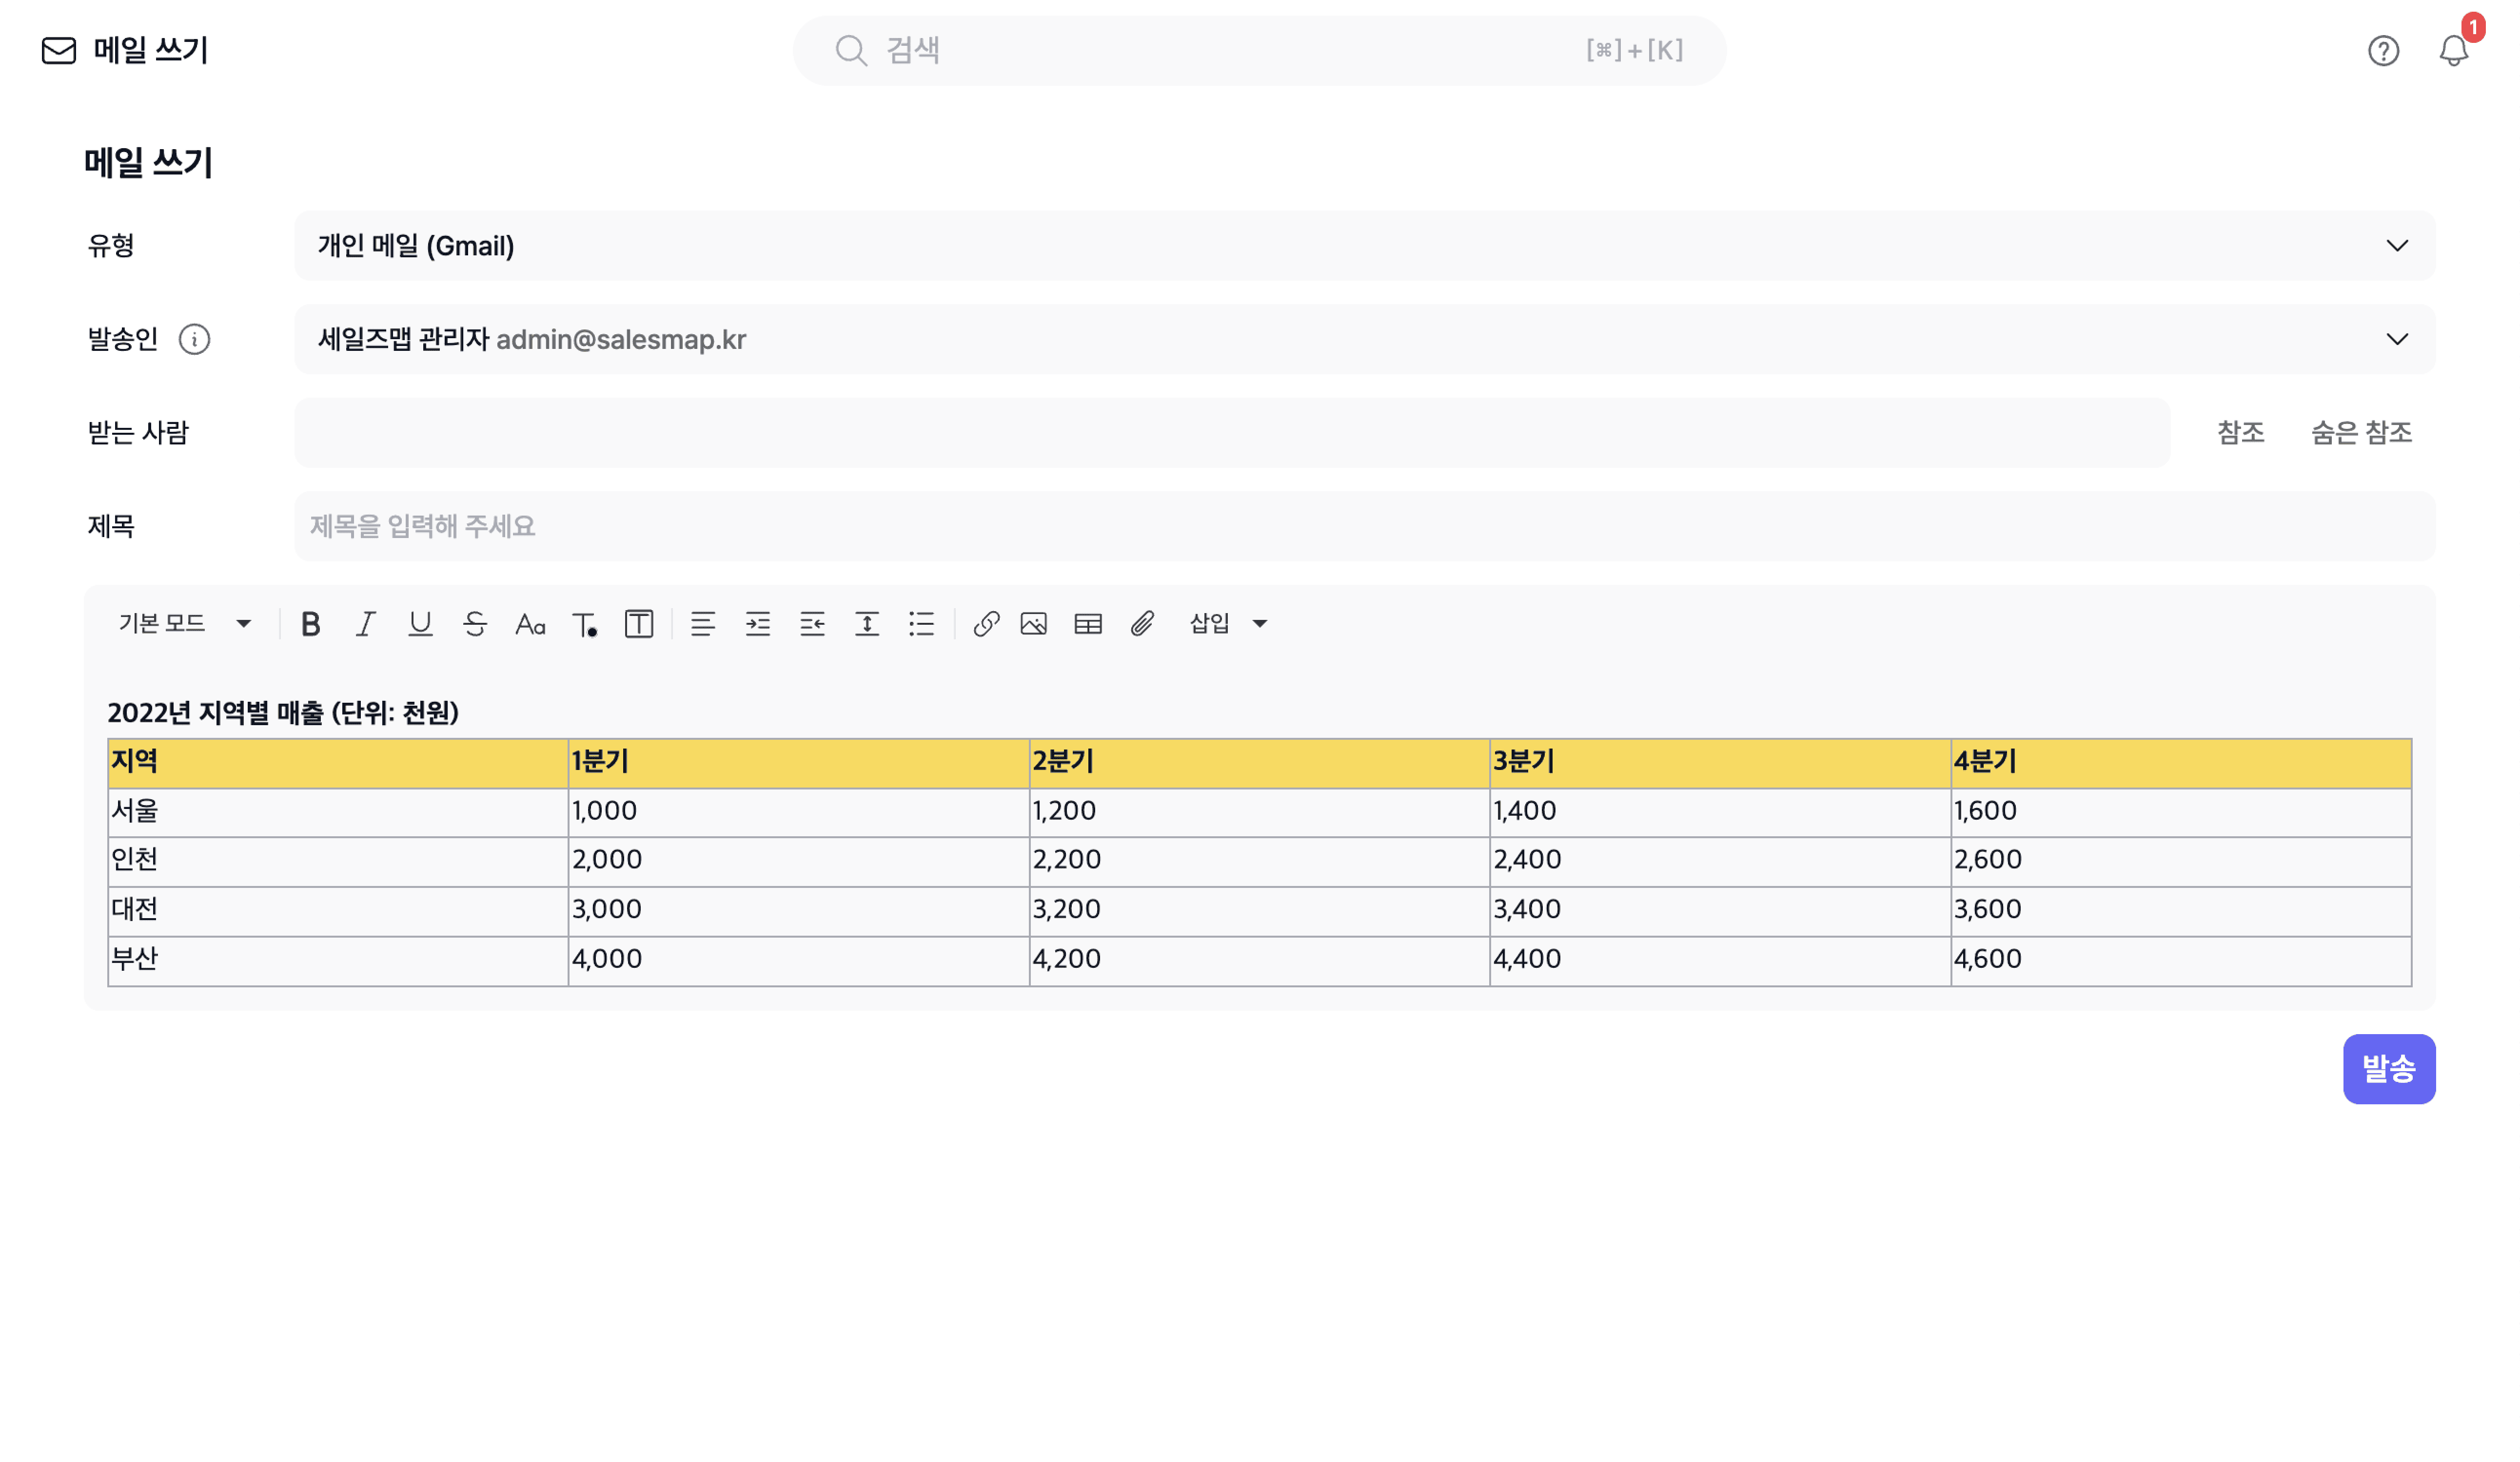This screenshot has width=2520, height=1462.
Task: Decrease indent of paragraph
Action: pos(812,624)
